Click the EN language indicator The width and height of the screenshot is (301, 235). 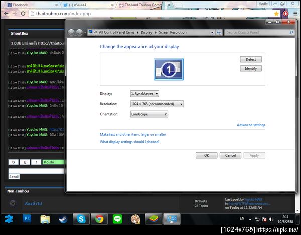(x=242, y=218)
